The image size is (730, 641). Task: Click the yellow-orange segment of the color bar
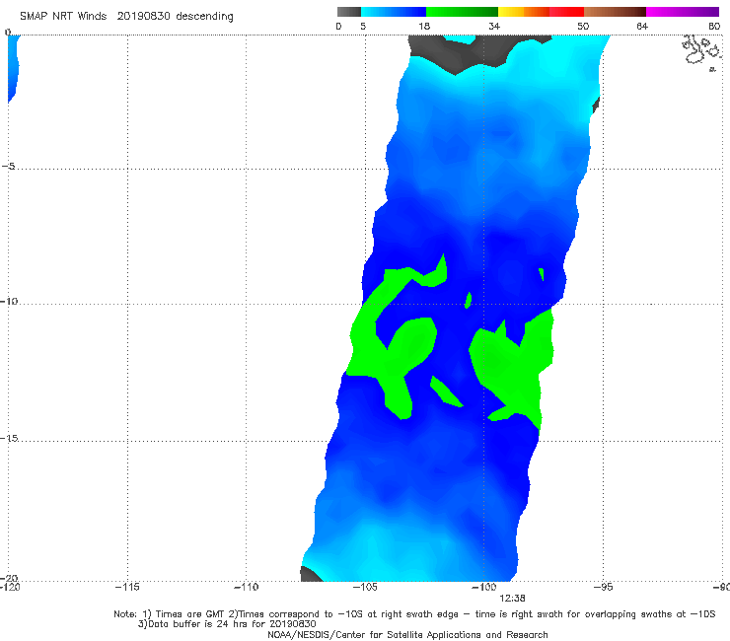click(x=524, y=12)
